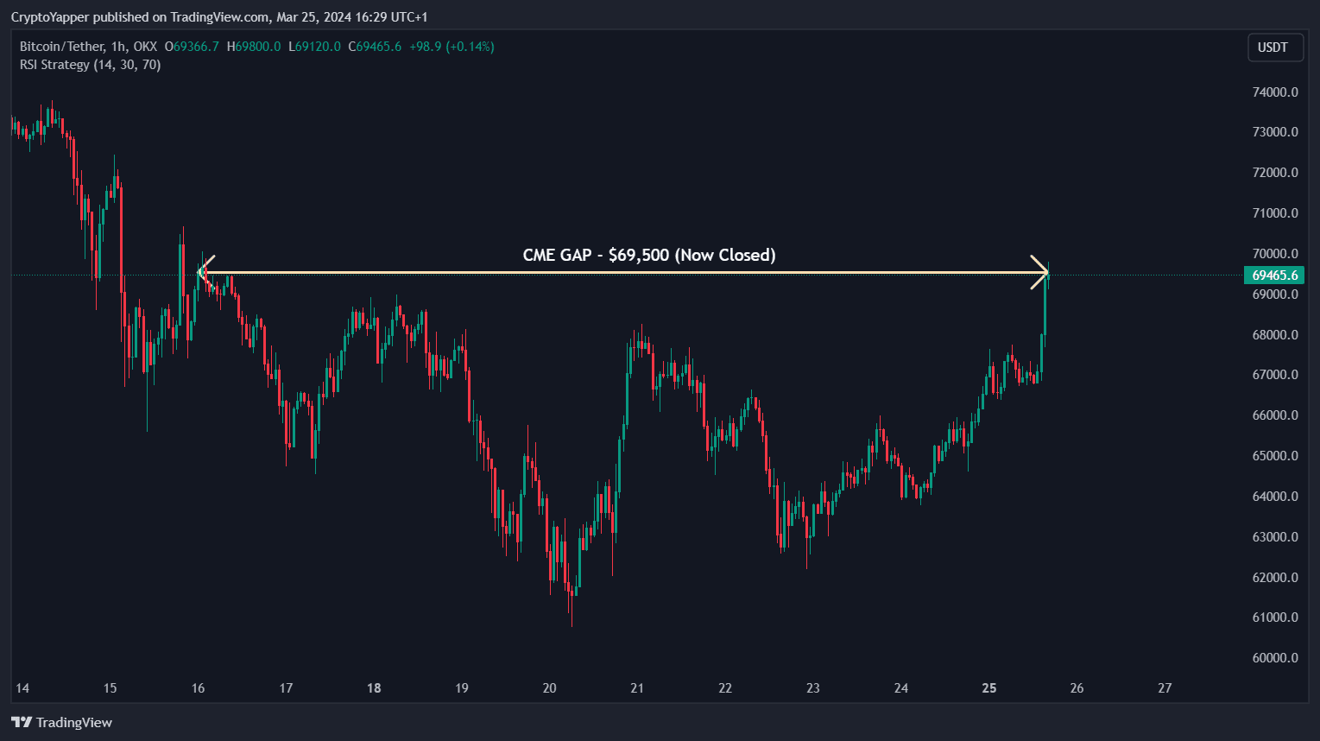1320x741 pixels.
Task: Toggle the USDT currency button
Action: coord(1275,47)
